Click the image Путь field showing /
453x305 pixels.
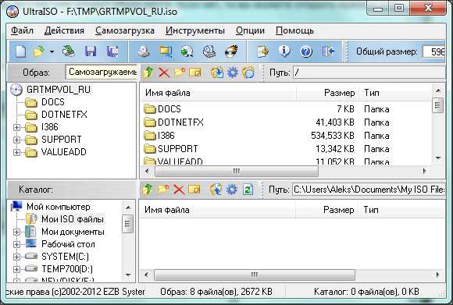point(369,73)
